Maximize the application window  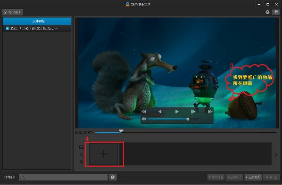point(267,4)
